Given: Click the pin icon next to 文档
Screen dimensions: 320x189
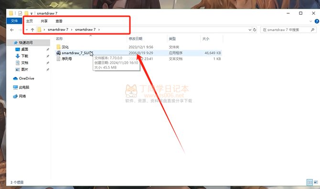Looking at the screenshot, I should [x=48, y=63].
